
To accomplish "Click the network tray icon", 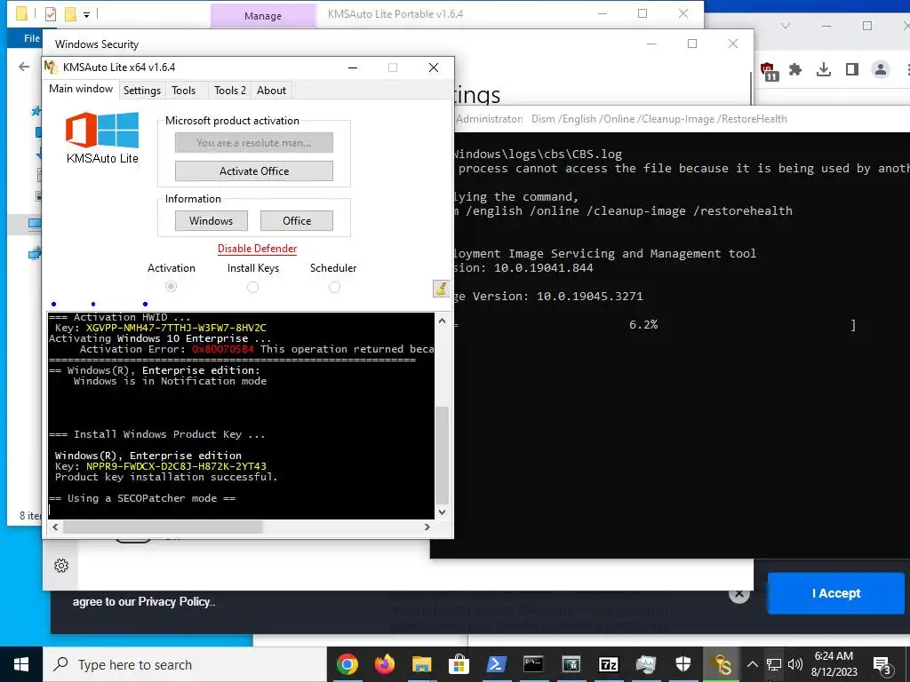I will tap(774, 664).
